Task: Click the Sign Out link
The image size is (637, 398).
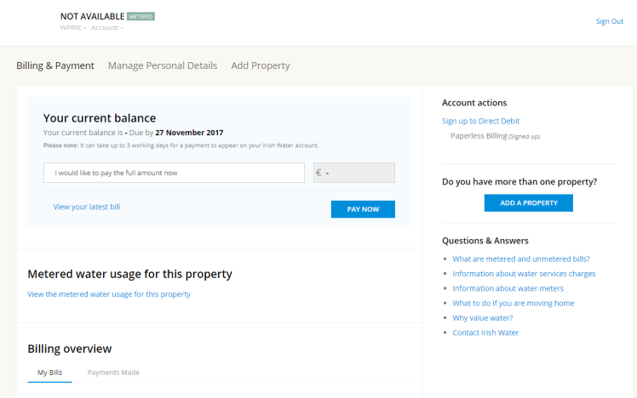Action: click(x=609, y=21)
